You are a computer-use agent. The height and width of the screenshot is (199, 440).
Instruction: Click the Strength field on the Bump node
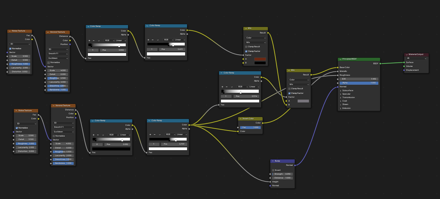point(282,174)
